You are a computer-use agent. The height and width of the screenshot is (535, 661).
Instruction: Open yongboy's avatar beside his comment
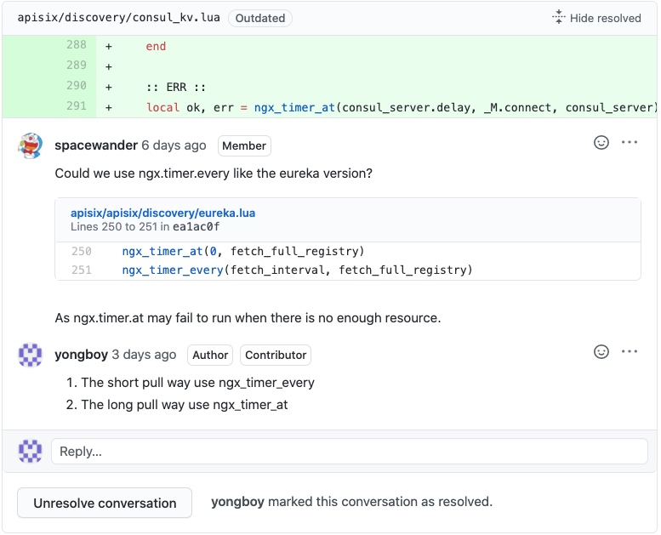point(30,355)
